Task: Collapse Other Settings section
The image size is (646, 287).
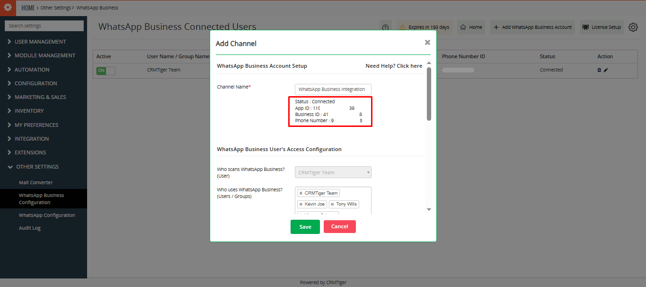Action: pos(37,167)
